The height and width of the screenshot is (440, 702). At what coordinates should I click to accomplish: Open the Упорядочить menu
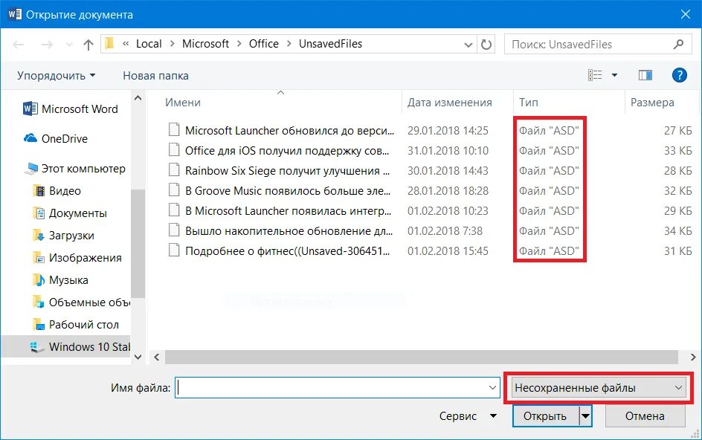[x=57, y=76]
